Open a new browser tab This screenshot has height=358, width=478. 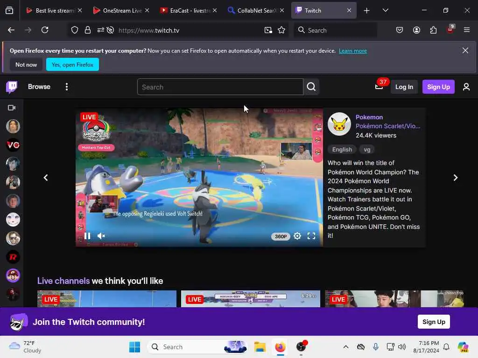tap(367, 11)
